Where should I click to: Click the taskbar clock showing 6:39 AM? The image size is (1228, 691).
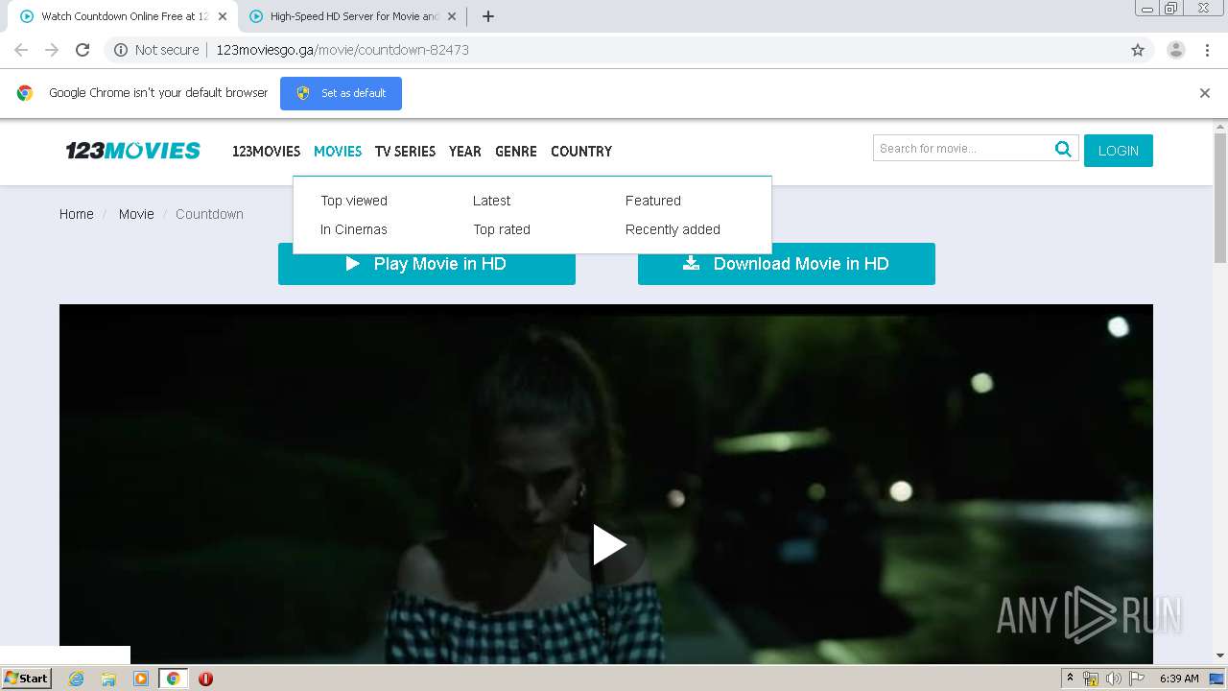1179,679
